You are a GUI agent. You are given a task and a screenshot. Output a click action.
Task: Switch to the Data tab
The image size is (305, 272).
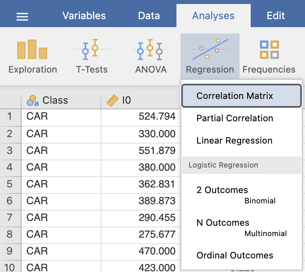pyautogui.click(x=149, y=16)
